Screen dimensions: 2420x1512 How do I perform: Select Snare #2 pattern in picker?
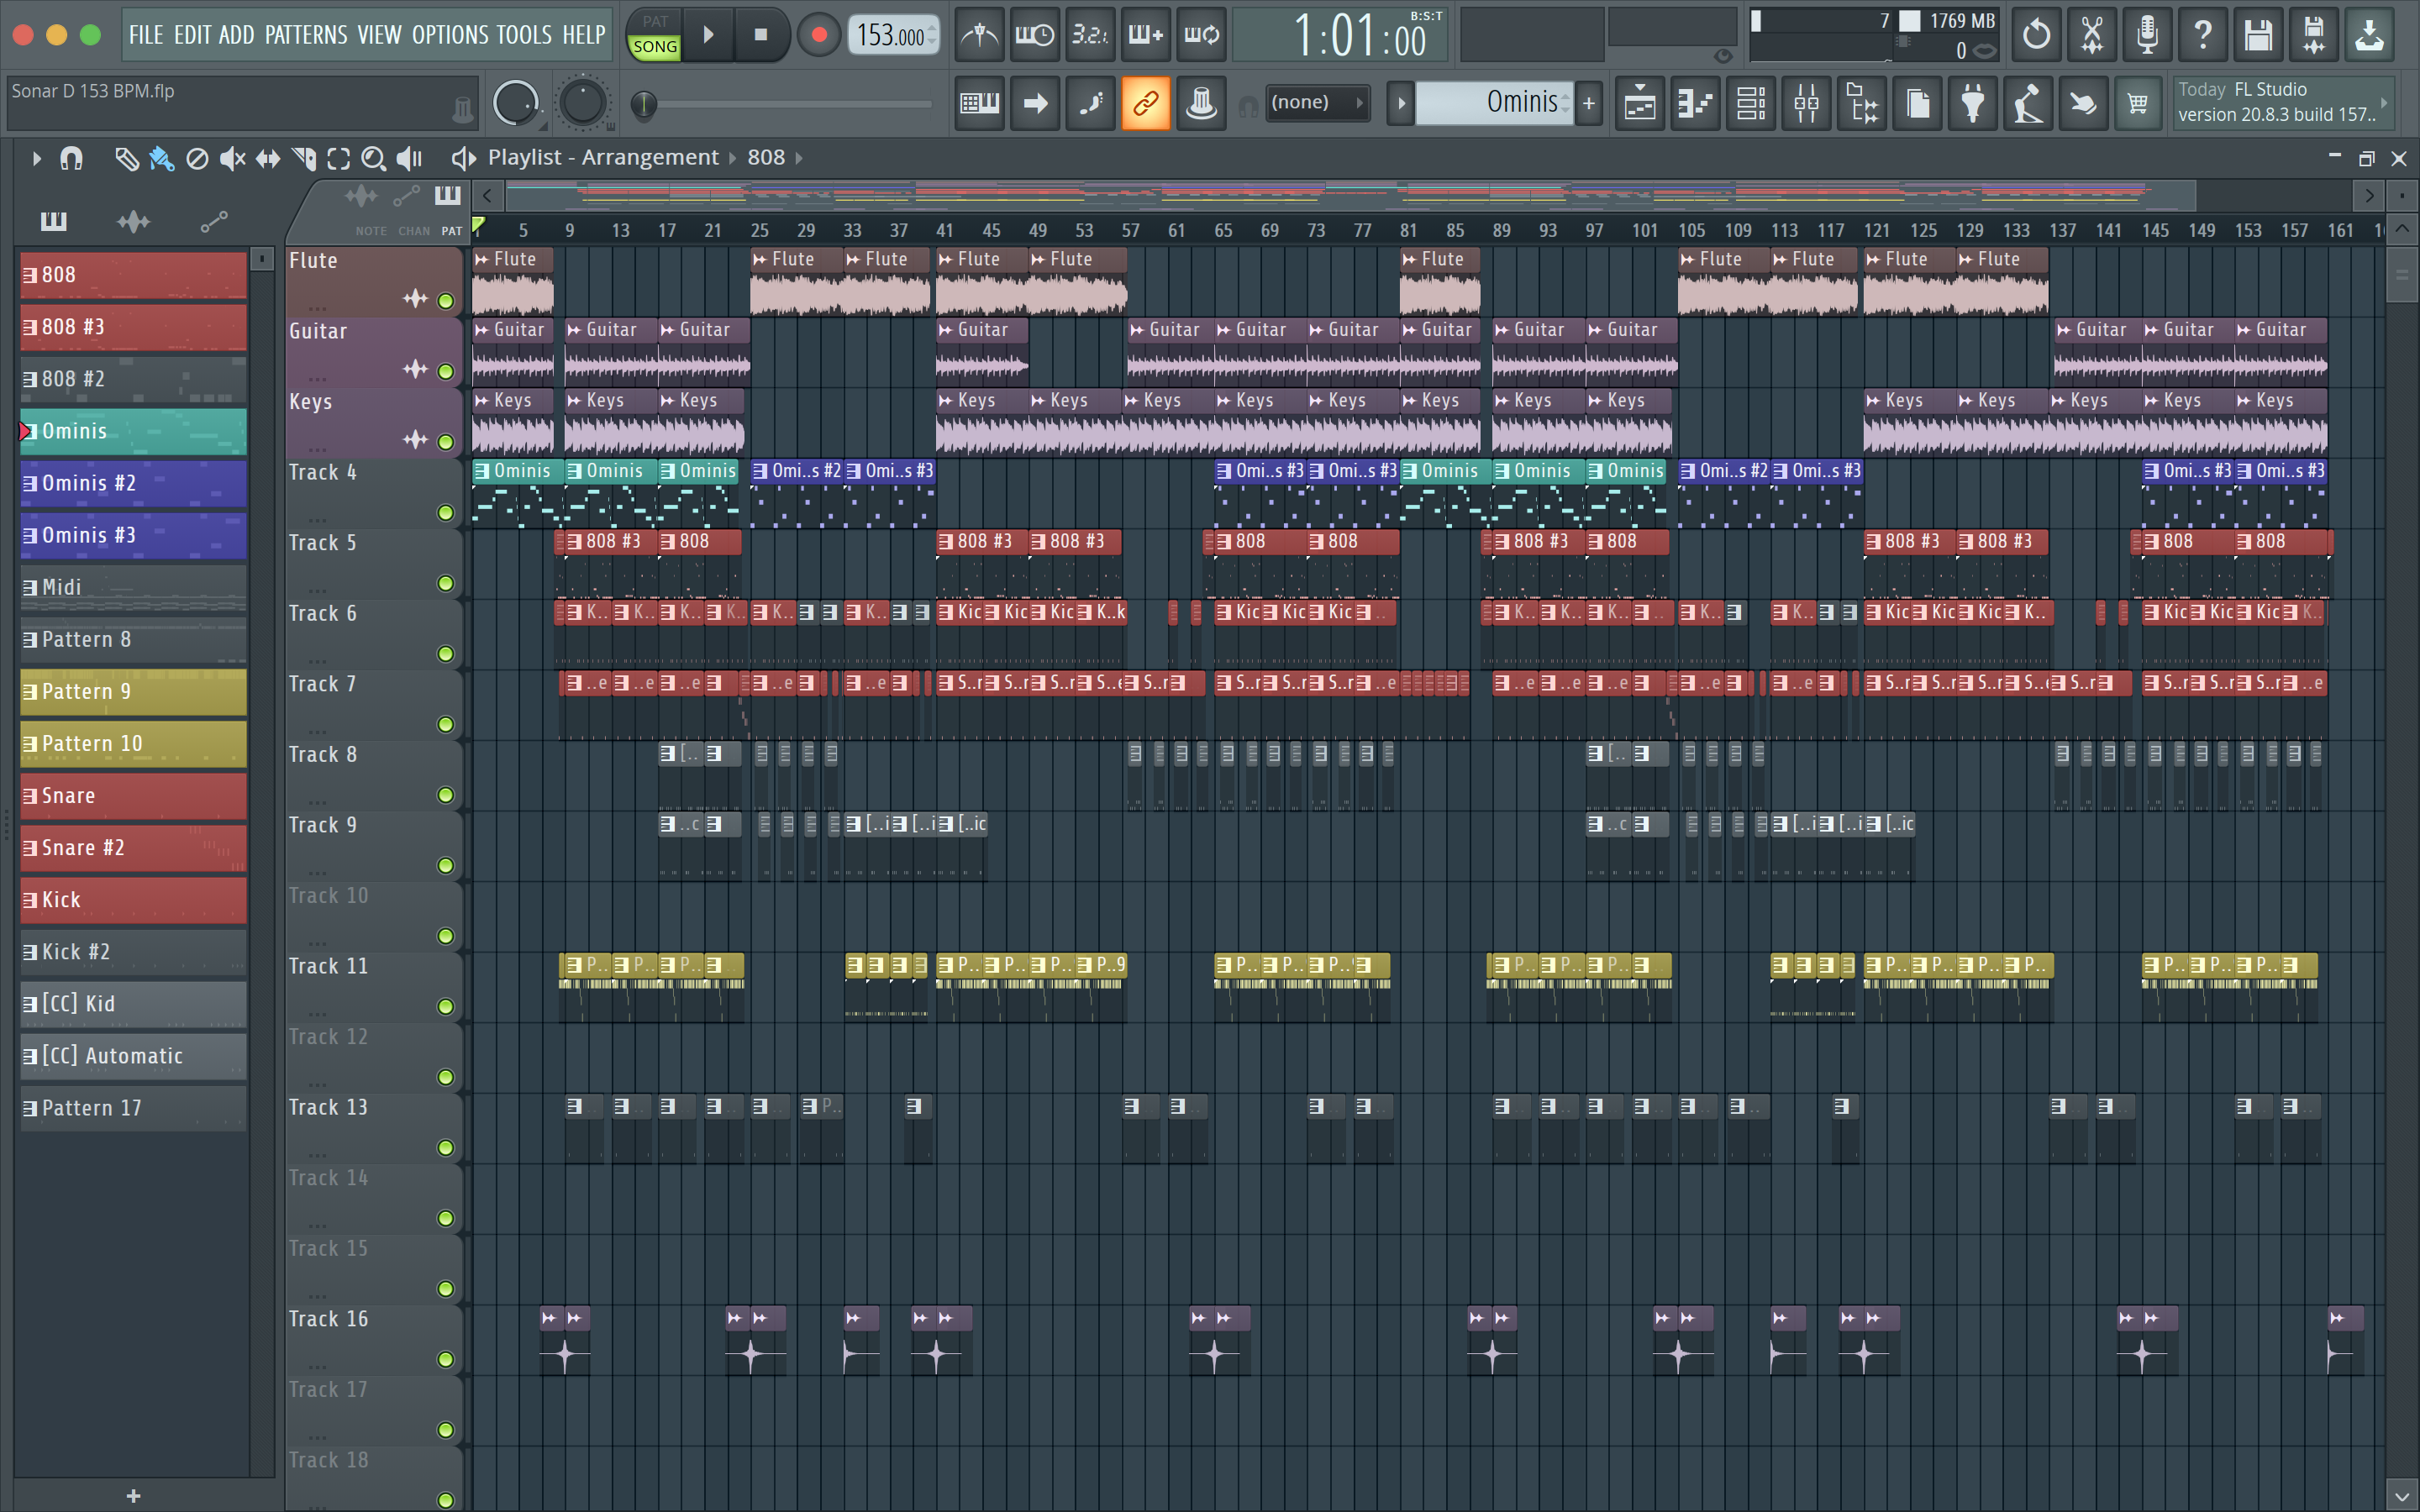click(x=133, y=848)
